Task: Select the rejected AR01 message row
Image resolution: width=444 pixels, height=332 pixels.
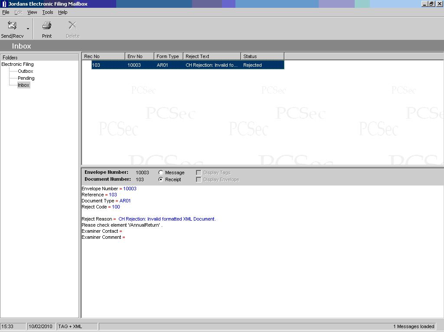Action: pos(187,65)
